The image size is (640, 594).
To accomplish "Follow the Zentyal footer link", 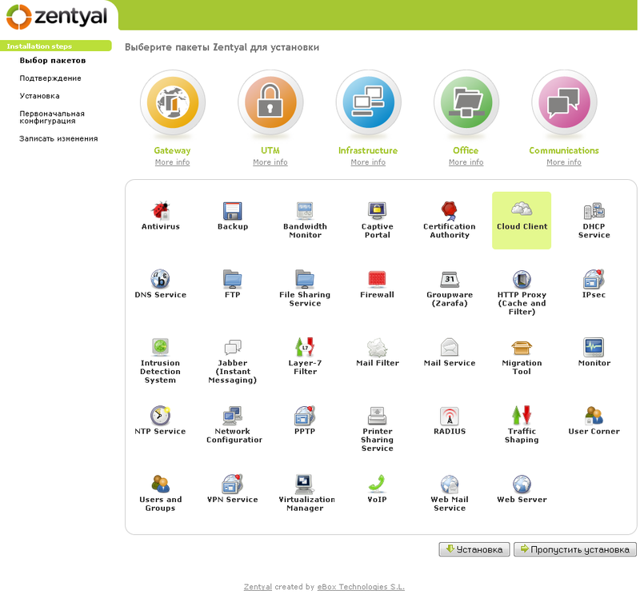I will coord(258,587).
